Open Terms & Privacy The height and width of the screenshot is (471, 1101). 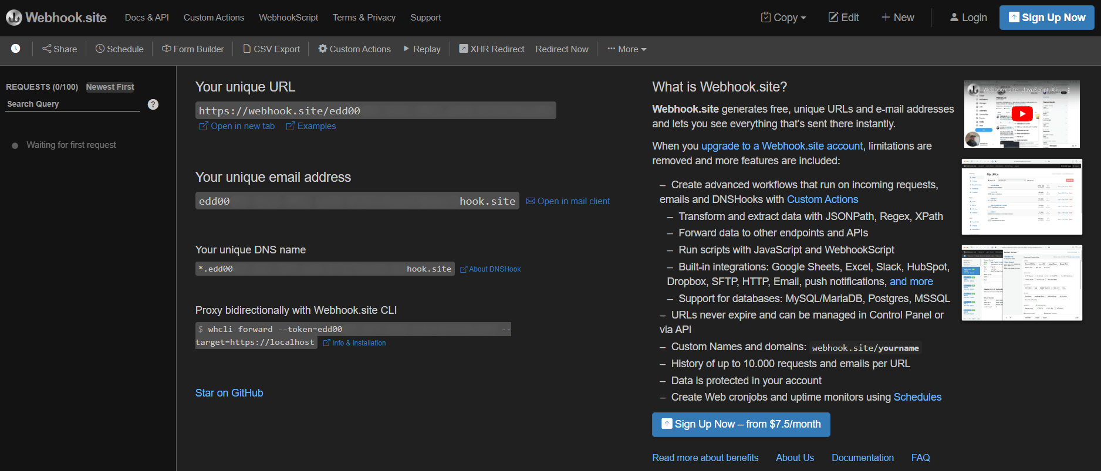coord(364,18)
